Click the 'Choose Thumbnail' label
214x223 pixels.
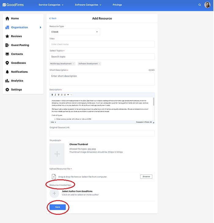79,144
